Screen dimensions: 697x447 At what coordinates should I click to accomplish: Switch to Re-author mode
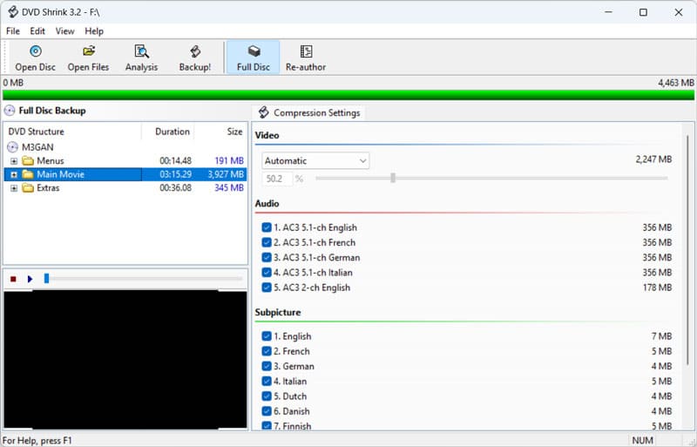click(x=306, y=52)
